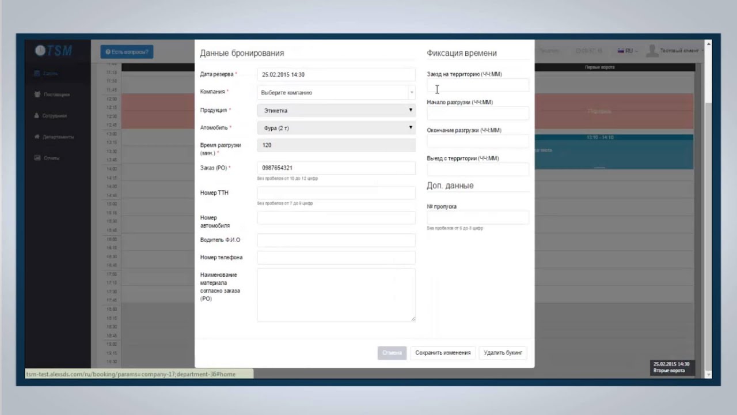The height and width of the screenshot is (415, 737).
Task: Click the hint 'Без пробелов от 10 до 12 цифр'
Action: click(x=287, y=179)
